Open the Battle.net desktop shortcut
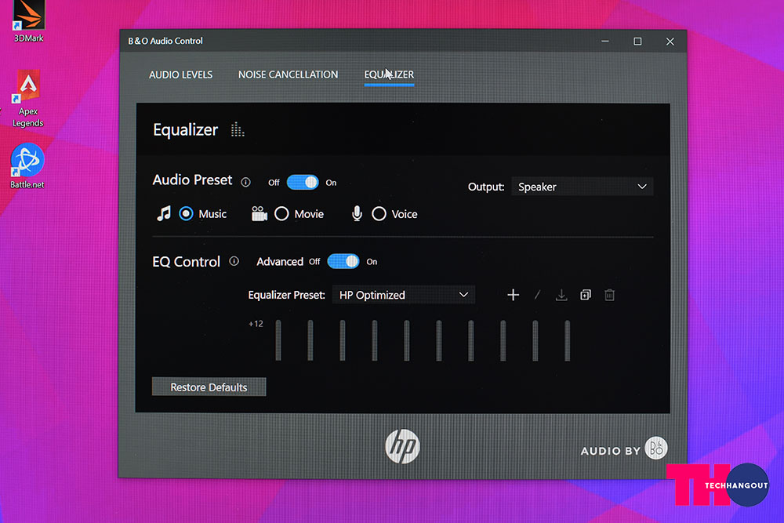784x523 pixels. click(x=27, y=166)
